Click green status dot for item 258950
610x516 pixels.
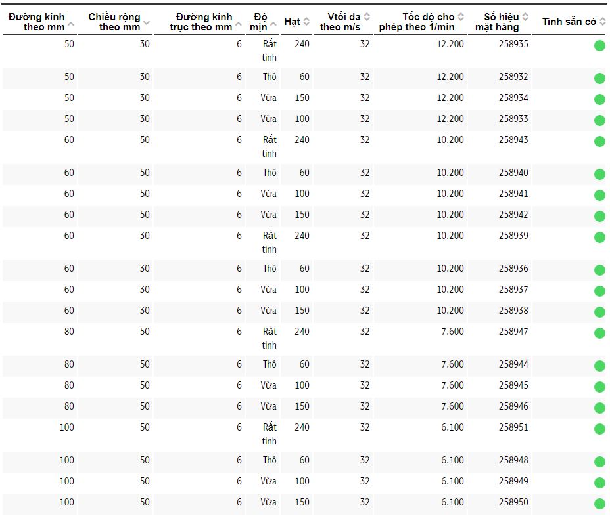(x=599, y=504)
